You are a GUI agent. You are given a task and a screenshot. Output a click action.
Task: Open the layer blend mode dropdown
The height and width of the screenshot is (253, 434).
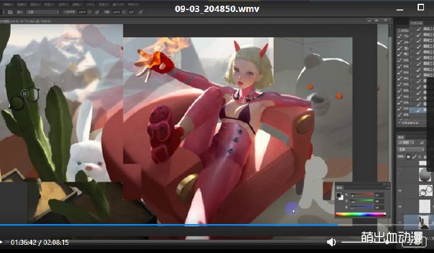(x=411, y=150)
